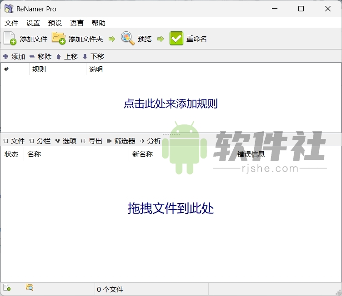
Task: Click the Add Files page icon
Action: coord(10,38)
